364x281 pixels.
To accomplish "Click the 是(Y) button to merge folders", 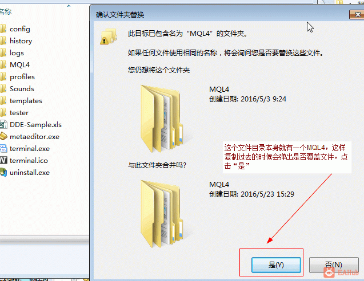I will pos(276,265).
